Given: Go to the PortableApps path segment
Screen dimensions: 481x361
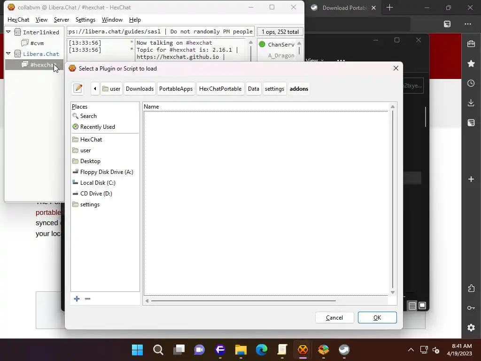Looking at the screenshot, I should coord(176,89).
